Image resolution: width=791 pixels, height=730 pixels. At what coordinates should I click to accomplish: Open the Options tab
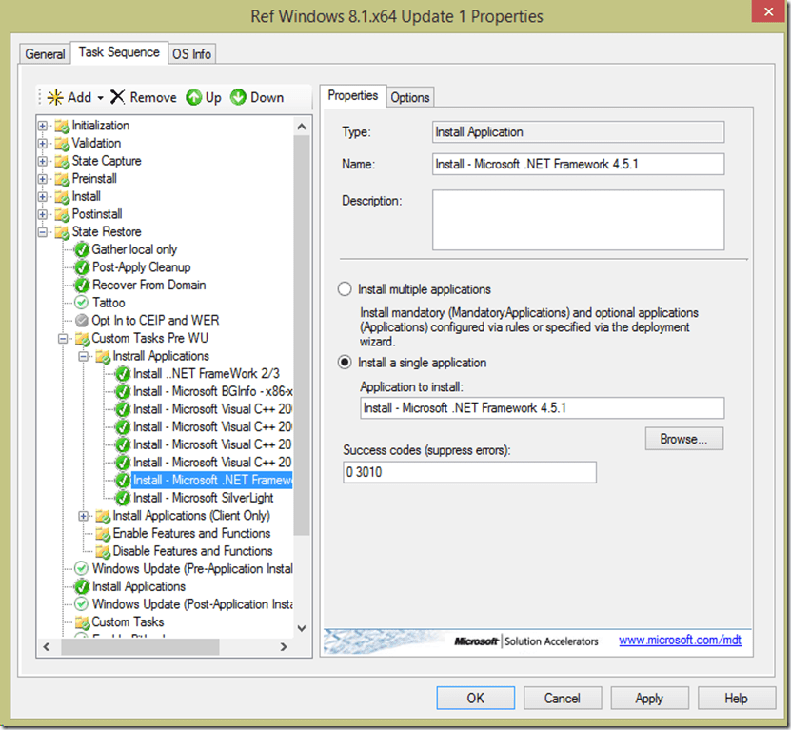point(410,97)
